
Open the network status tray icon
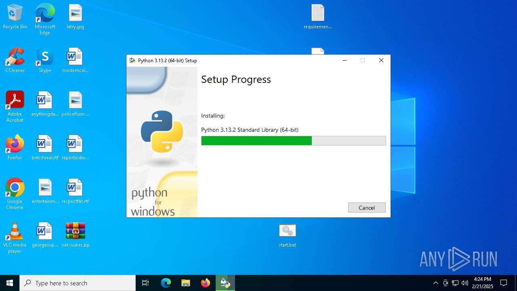click(x=455, y=283)
